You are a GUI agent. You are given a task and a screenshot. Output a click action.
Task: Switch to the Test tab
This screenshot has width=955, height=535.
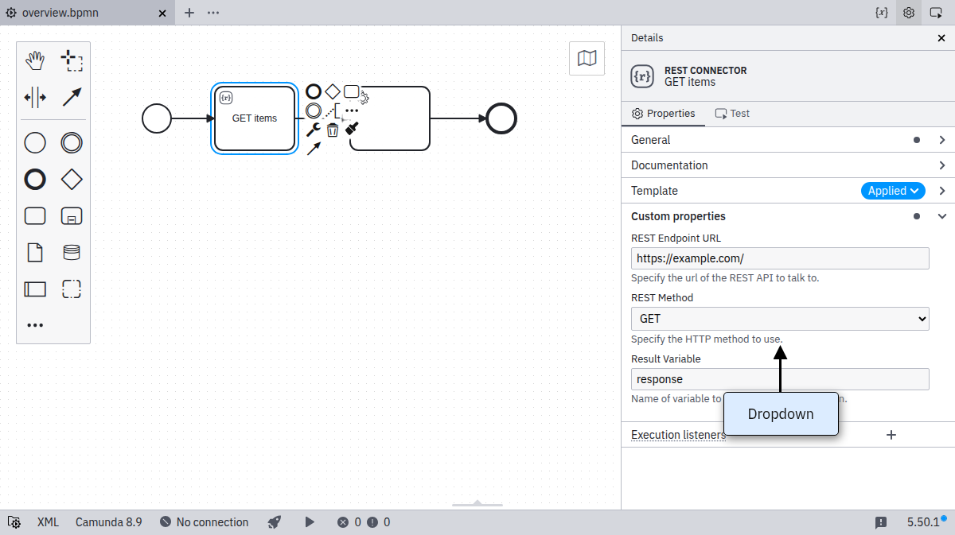tap(732, 114)
